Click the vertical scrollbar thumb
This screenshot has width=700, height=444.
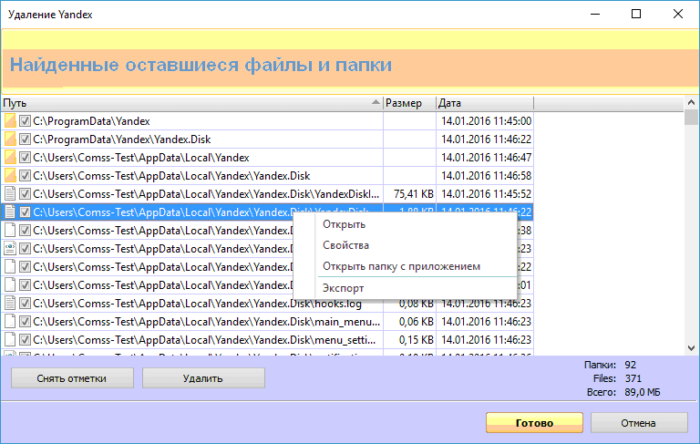click(x=691, y=117)
